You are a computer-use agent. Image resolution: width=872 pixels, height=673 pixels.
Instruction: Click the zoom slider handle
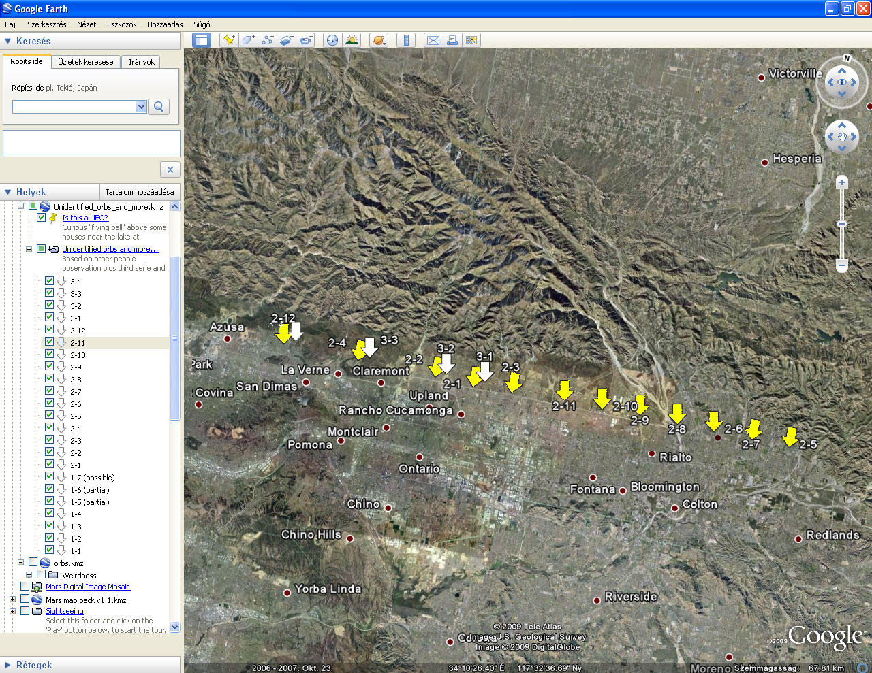point(842,224)
